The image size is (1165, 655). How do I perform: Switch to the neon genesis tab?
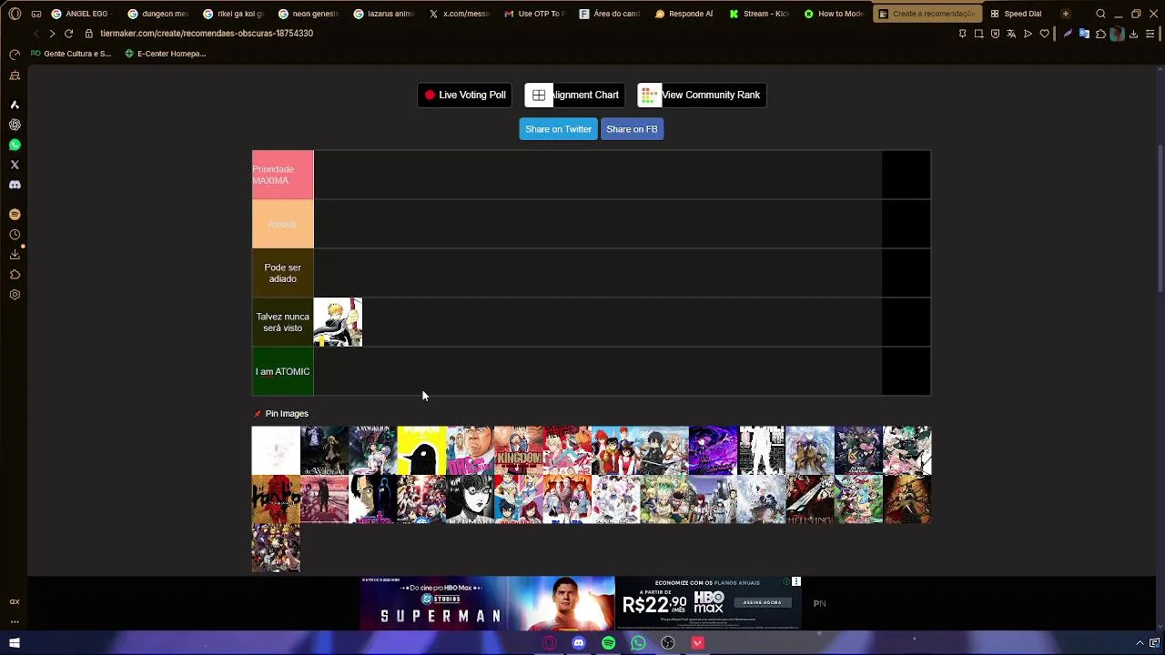(309, 14)
